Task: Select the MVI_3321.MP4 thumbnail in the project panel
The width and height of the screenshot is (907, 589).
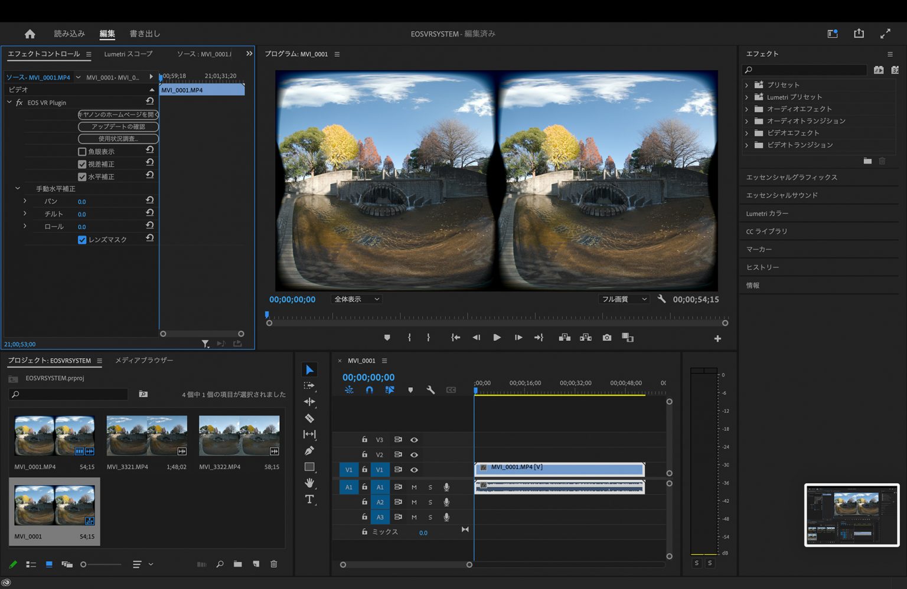Action: pyautogui.click(x=146, y=435)
